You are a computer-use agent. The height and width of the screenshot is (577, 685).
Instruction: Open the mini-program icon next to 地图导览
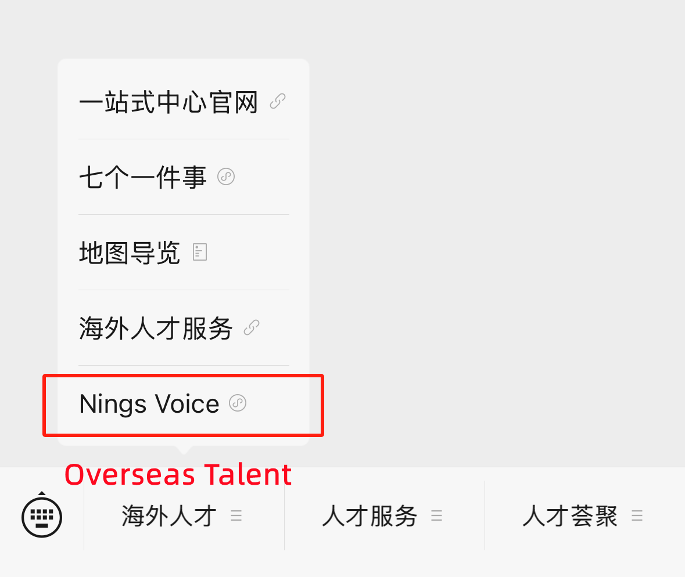pos(200,252)
